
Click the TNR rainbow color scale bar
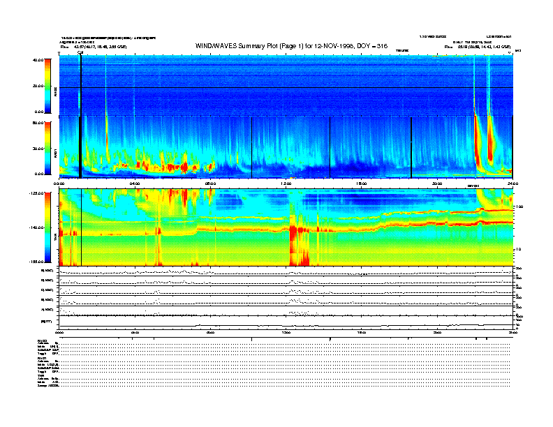tap(47, 227)
